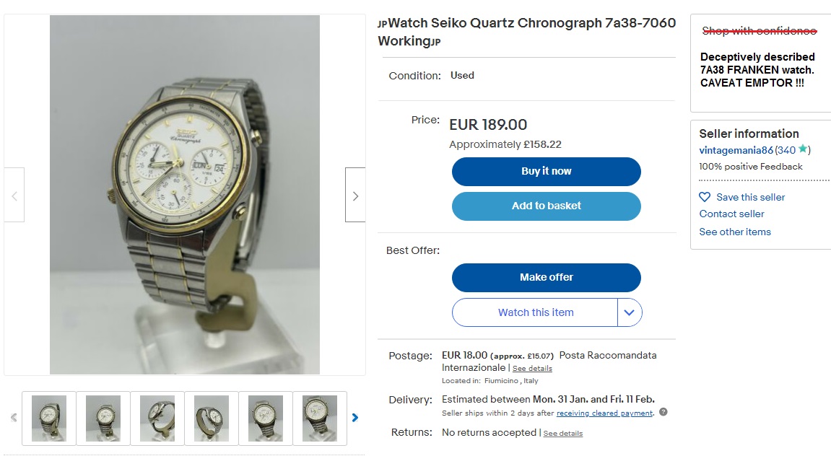831x456 pixels.
Task: Open the Watch this item dropdown chevron
Action: [629, 312]
